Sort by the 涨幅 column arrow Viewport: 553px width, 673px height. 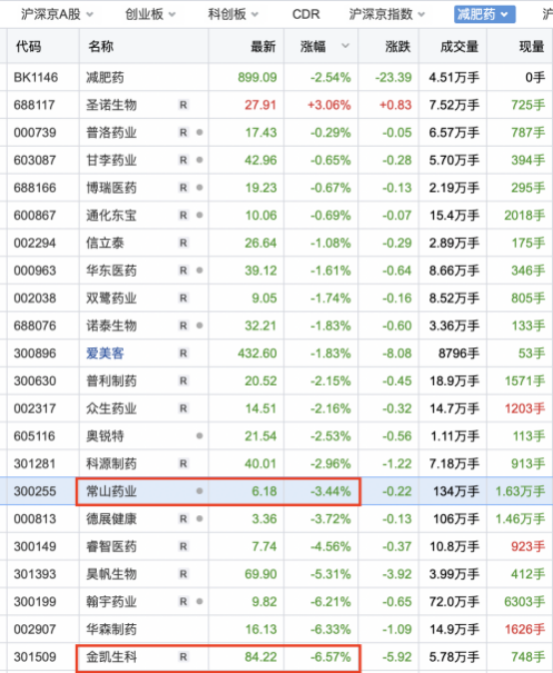pos(345,46)
